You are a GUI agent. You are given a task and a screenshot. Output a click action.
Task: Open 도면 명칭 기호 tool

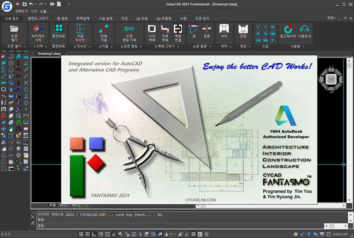(129, 29)
